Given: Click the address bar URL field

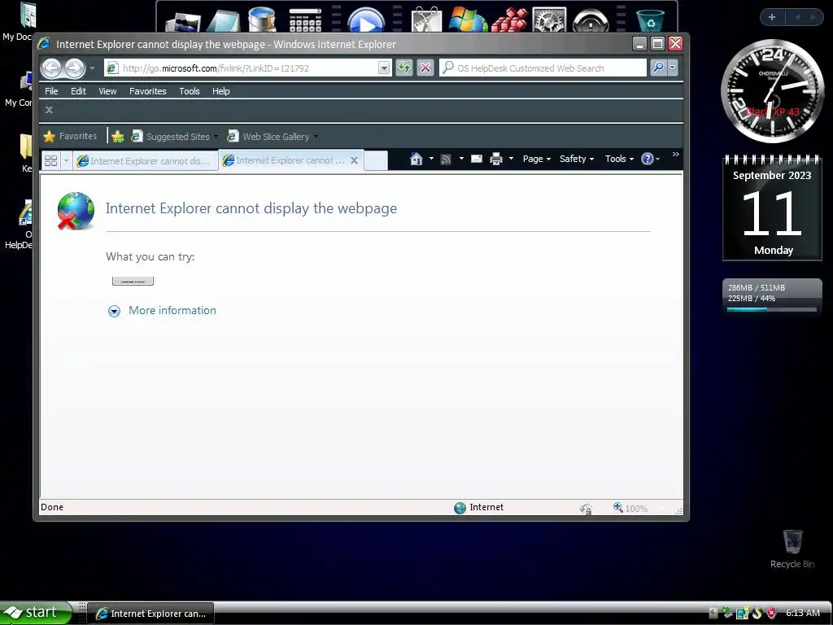Looking at the screenshot, I should click(x=242, y=68).
